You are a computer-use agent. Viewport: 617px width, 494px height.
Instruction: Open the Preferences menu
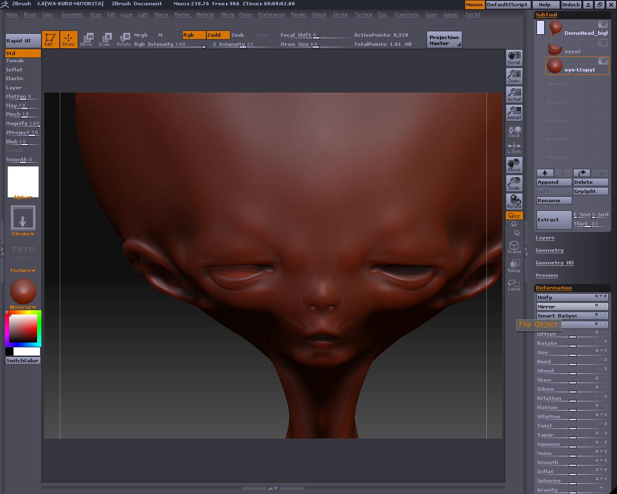(x=271, y=14)
